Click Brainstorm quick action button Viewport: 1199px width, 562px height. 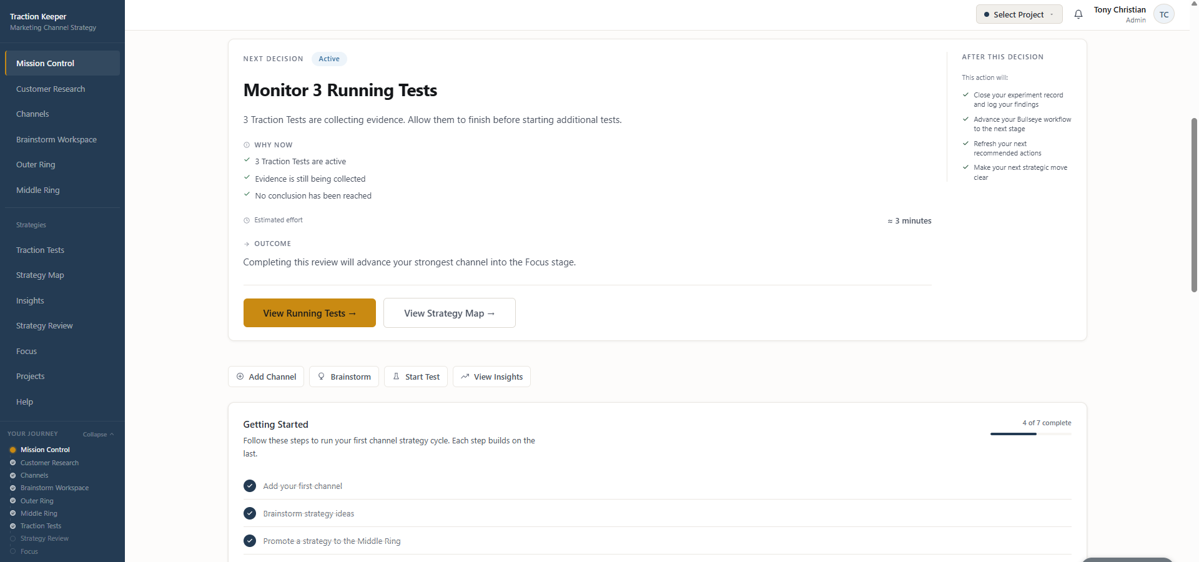point(344,377)
